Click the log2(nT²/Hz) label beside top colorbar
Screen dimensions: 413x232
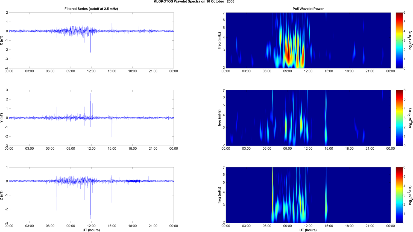[x=410, y=40]
